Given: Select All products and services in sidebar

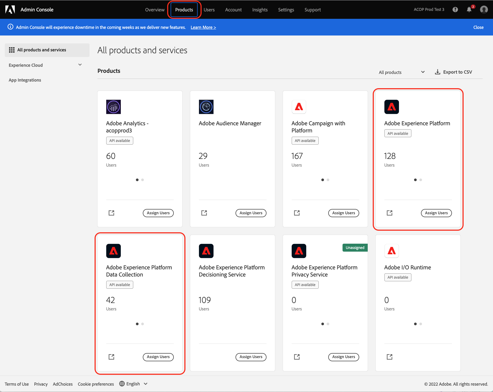Looking at the screenshot, I should [47, 50].
